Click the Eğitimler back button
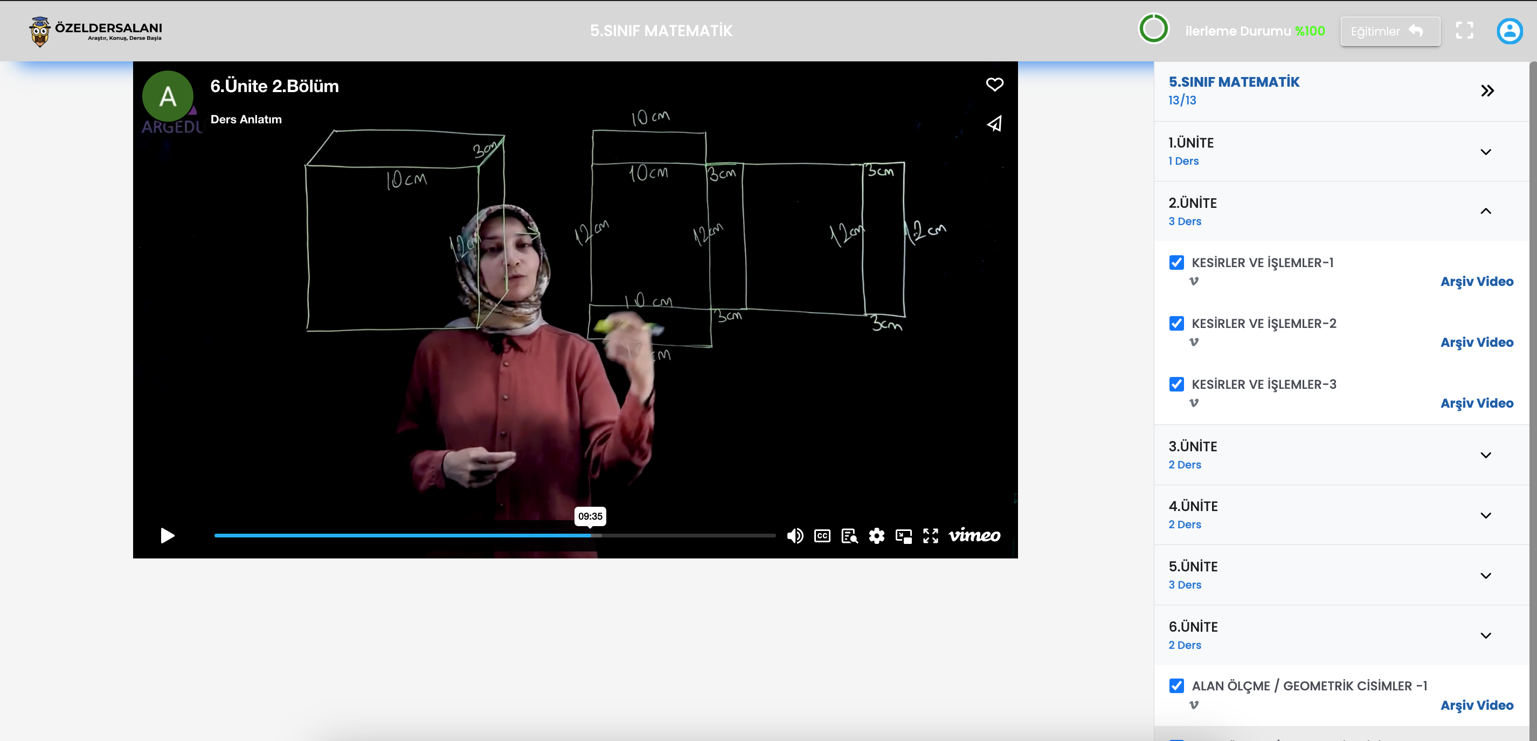Screen dimensions: 1537x741 click(x=1389, y=31)
